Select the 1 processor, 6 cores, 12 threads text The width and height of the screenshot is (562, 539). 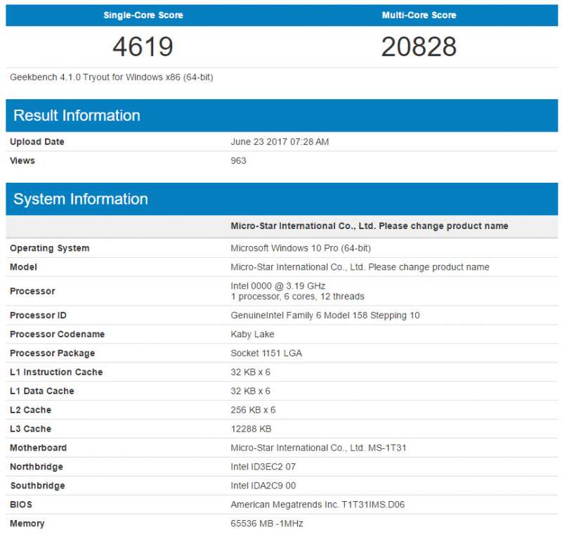click(297, 297)
